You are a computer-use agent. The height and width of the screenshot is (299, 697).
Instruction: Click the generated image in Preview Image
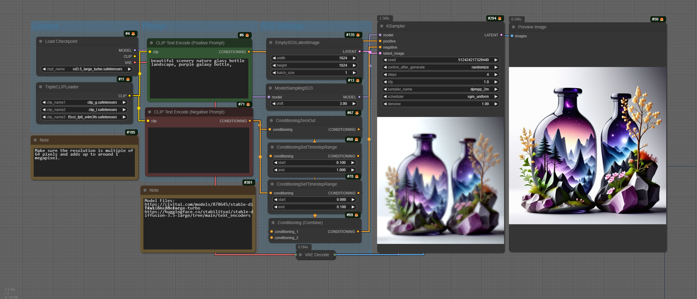(x=587, y=146)
